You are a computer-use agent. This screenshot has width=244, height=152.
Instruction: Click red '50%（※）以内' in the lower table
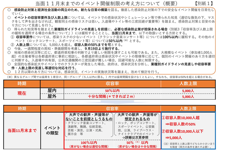pyautogui.click(x=137, y=143)
